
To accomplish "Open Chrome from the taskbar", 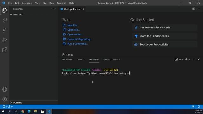I will (23, 111).
